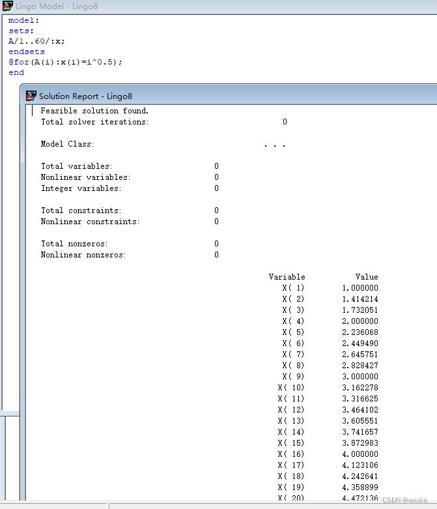Click 'Feasible solution found.' text
This screenshot has width=437, height=509.
[x=94, y=111]
